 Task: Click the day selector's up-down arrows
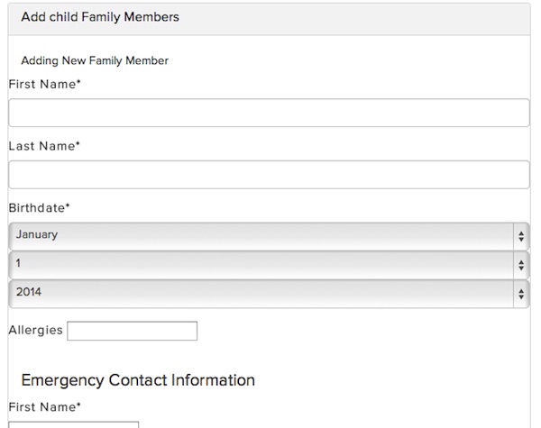[x=521, y=264]
